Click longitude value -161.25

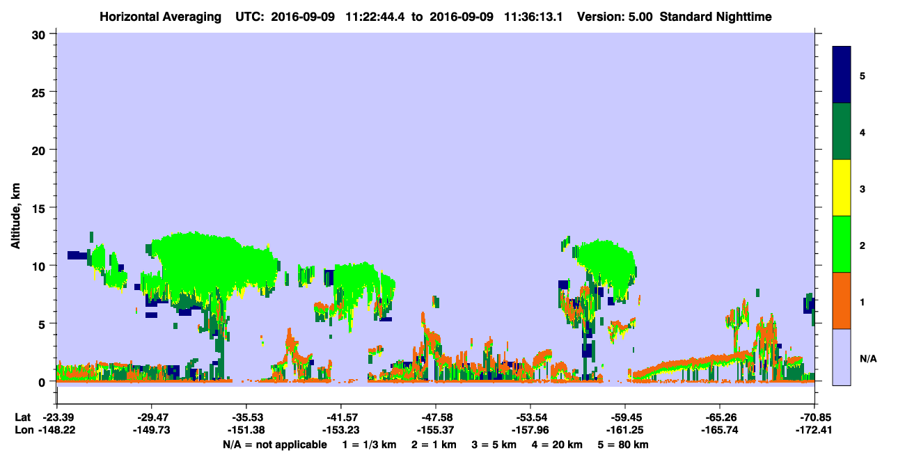coord(625,431)
